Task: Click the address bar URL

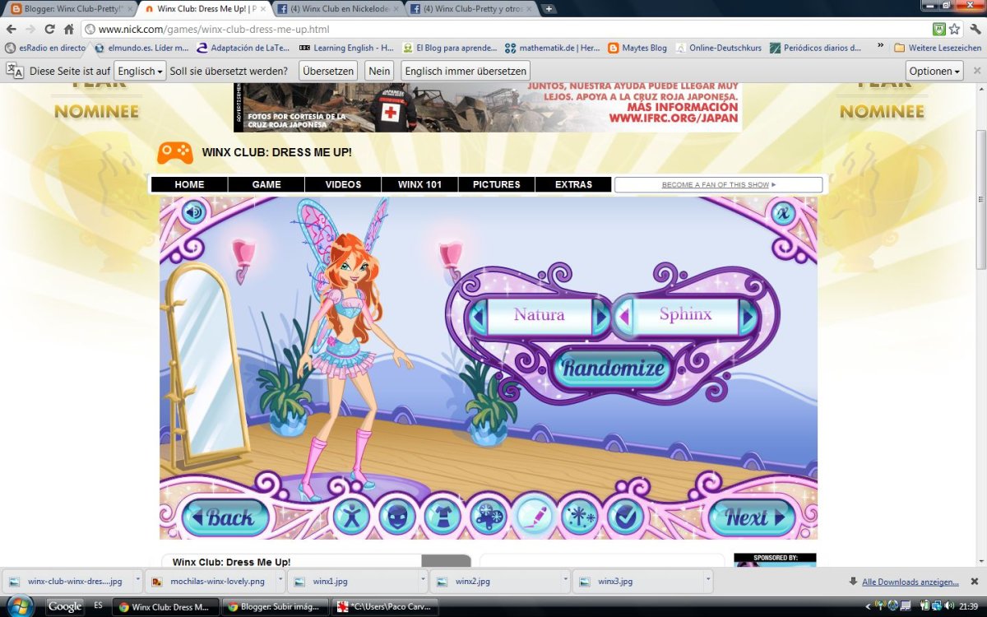Action: tap(214, 29)
